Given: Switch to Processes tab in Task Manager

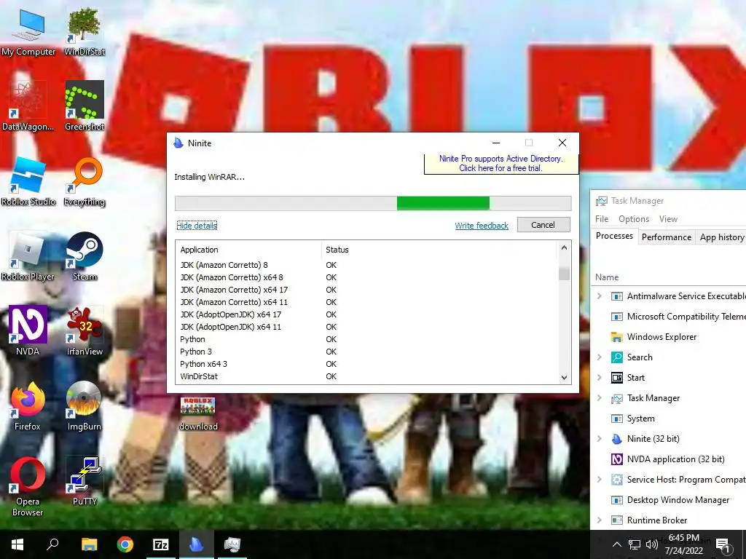Looking at the screenshot, I should pyautogui.click(x=614, y=237).
